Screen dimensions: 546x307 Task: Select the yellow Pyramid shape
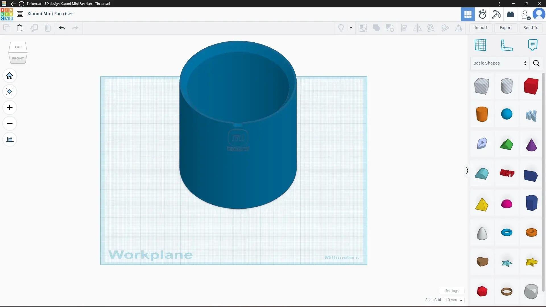(482, 204)
